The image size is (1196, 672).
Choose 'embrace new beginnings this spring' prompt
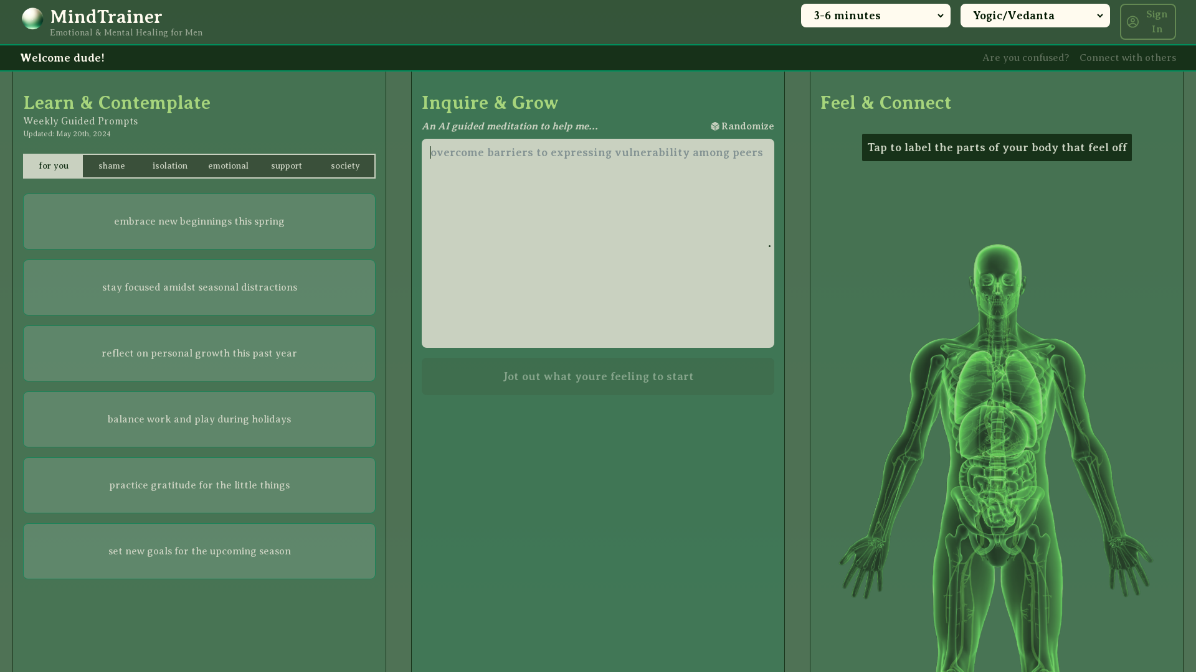pyautogui.click(x=199, y=222)
